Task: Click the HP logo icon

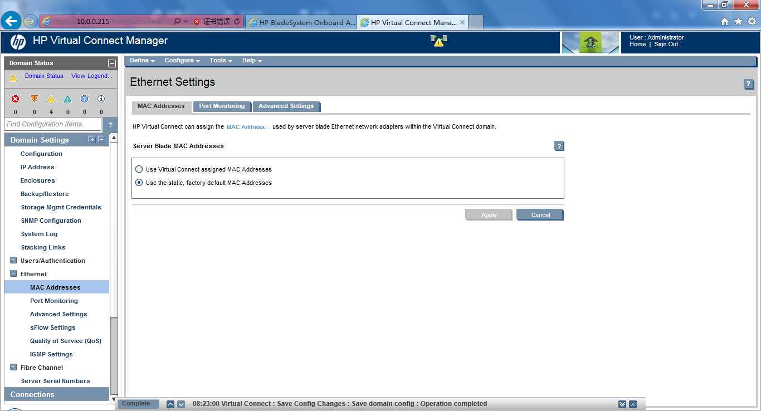Action: 18,42
